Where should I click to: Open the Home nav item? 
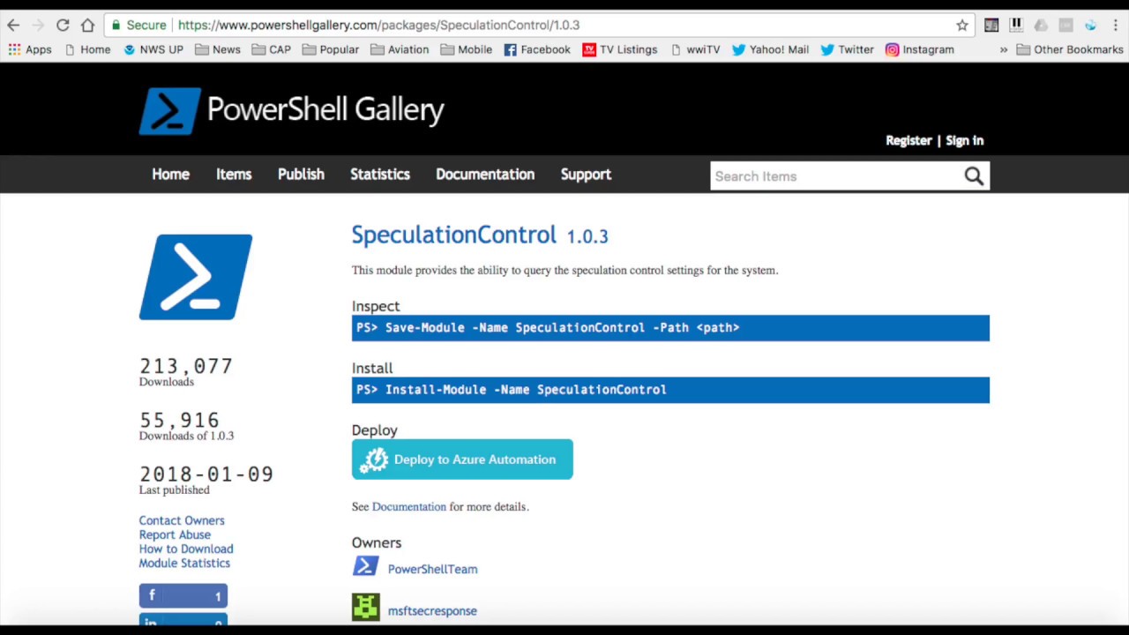pos(170,175)
